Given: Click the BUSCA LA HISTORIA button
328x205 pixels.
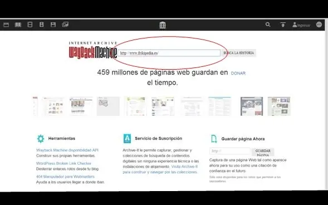Looking at the screenshot, I should 238,53.
